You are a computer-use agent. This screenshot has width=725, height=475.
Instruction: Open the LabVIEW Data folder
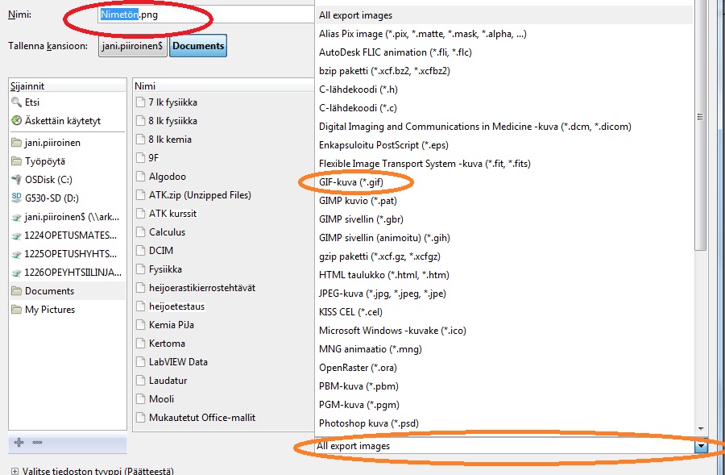[x=178, y=362]
